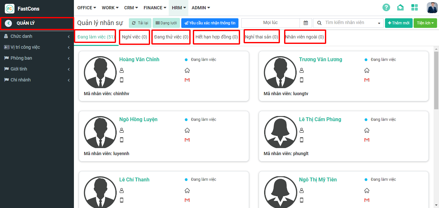This screenshot has width=439, height=208.
Task: Click the calendar date picker icon
Action: (306, 23)
